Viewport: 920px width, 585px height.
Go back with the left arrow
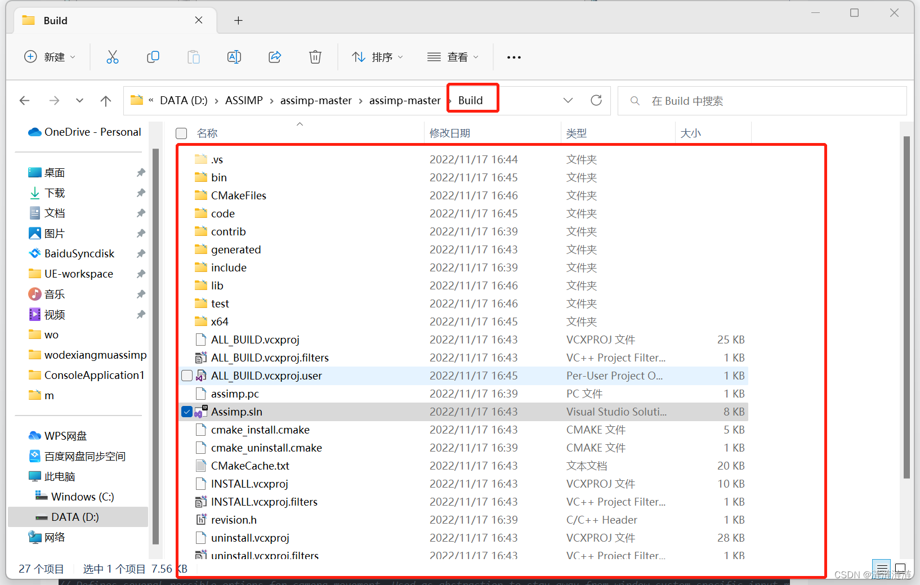click(24, 101)
